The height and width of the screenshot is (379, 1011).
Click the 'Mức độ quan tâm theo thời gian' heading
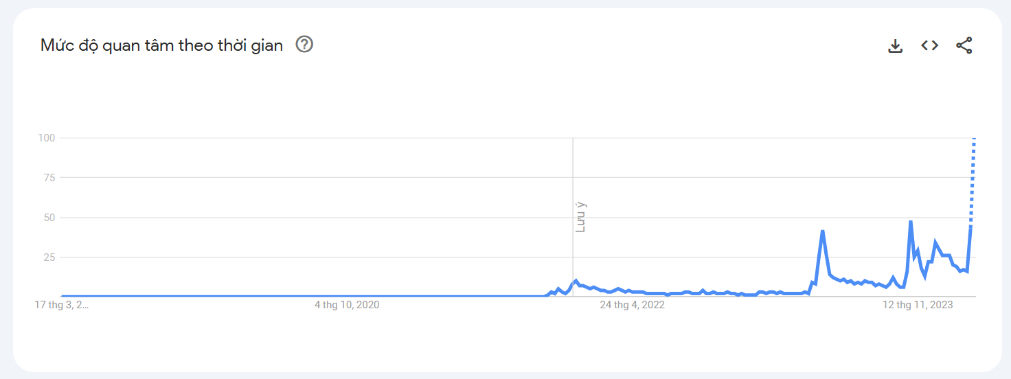pos(162,45)
